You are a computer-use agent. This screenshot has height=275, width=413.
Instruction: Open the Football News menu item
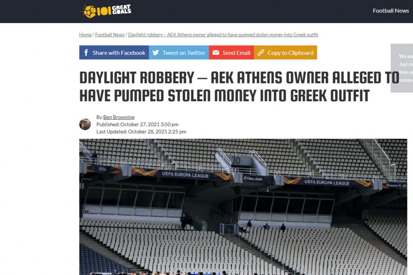coord(390,11)
